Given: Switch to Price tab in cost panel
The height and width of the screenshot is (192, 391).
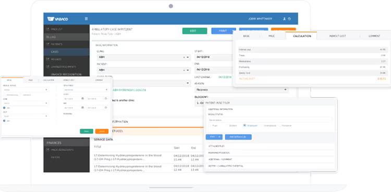Looking at the screenshot, I should pyautogui.click(x=272, y=36).
